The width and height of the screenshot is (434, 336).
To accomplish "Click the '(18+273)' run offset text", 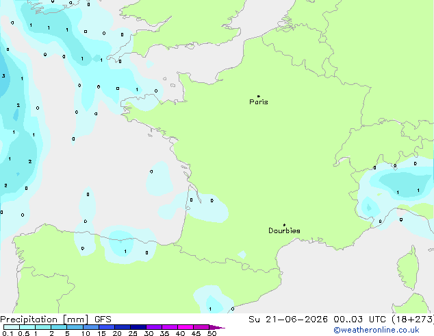I will (x=413, y=320).
